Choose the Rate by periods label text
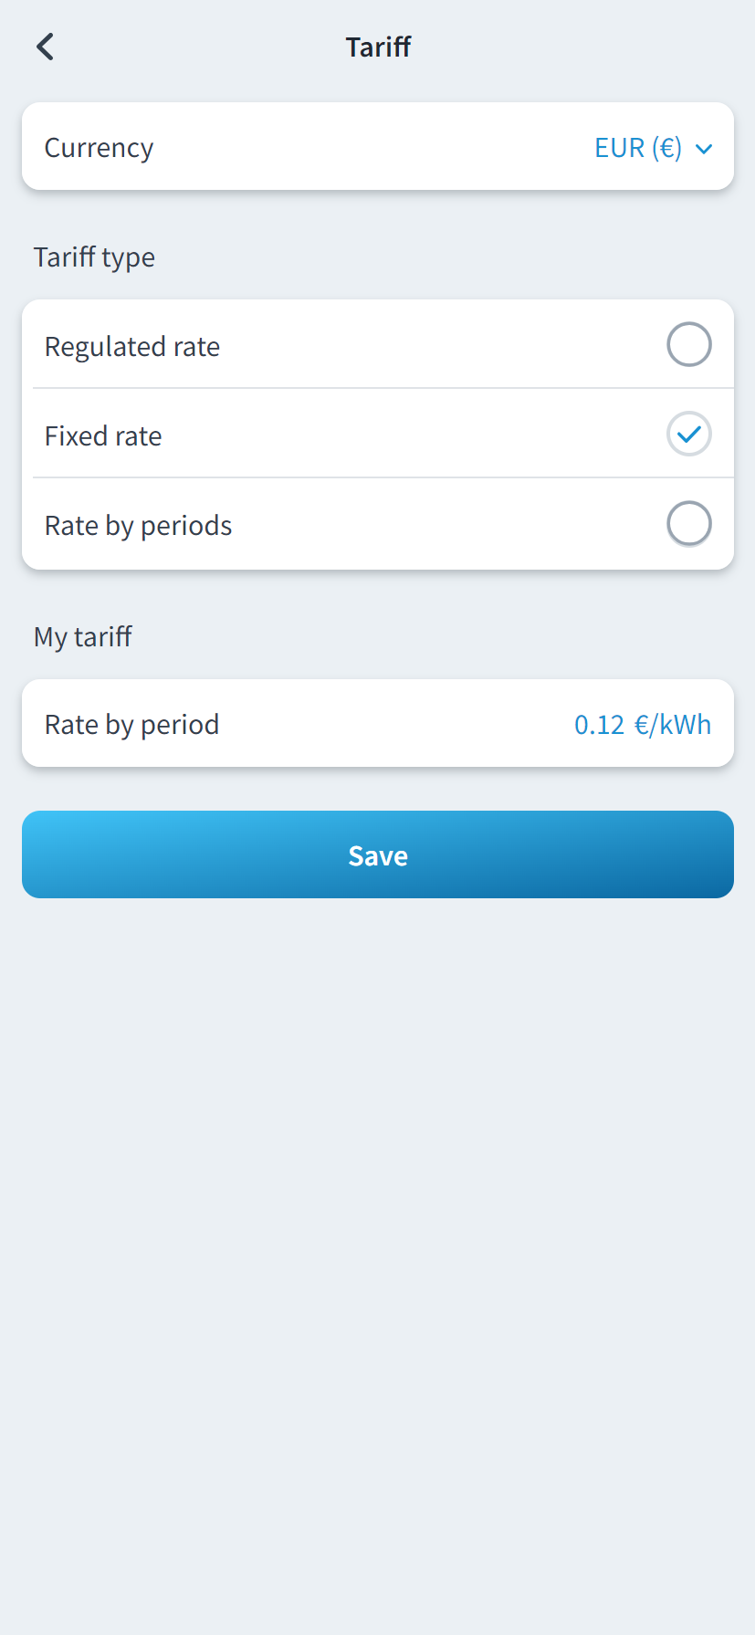This screenshot has height=1635, width=755. click(x=138, y=526)
